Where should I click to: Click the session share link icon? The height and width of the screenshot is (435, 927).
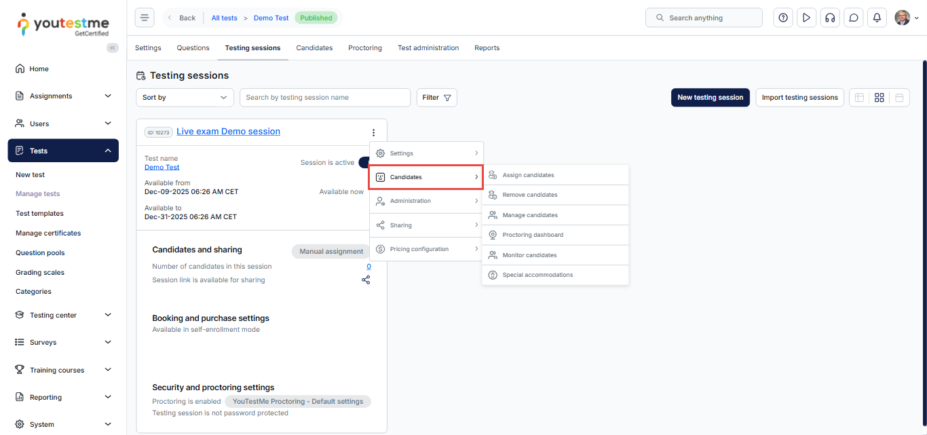366,280
